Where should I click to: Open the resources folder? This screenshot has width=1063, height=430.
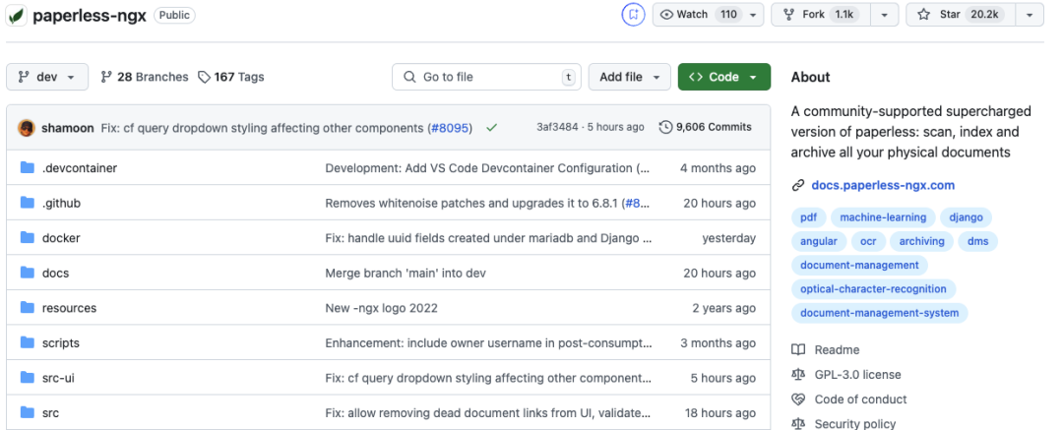pyautogui.click(x=69, y=308)
